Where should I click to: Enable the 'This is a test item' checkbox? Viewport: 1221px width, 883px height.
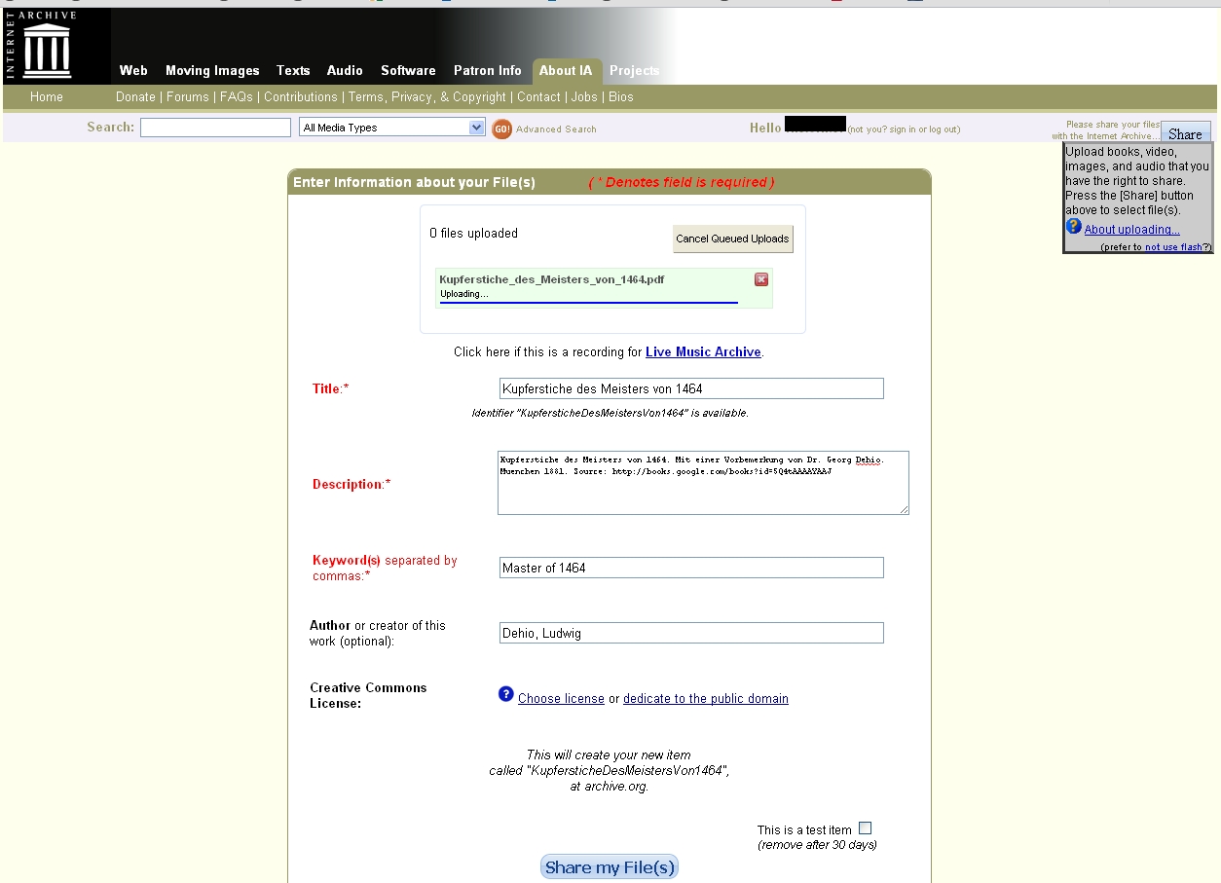pyautogui.click(x=865, y=828)
